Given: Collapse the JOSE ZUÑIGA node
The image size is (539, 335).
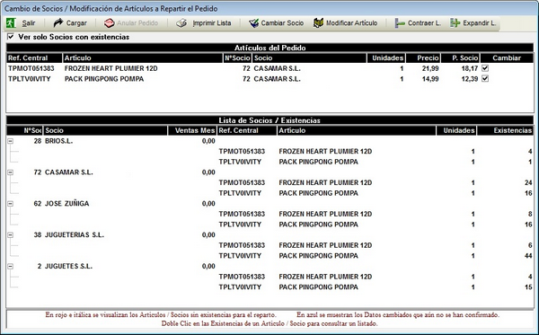Looking at the screenshot, I should click(11, 203).
